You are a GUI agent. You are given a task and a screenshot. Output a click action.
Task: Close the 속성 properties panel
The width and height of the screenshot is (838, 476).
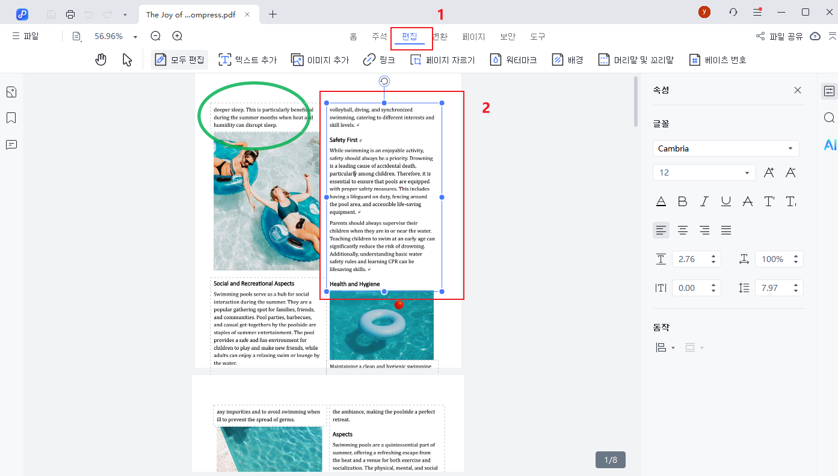[x=797, y=90]
